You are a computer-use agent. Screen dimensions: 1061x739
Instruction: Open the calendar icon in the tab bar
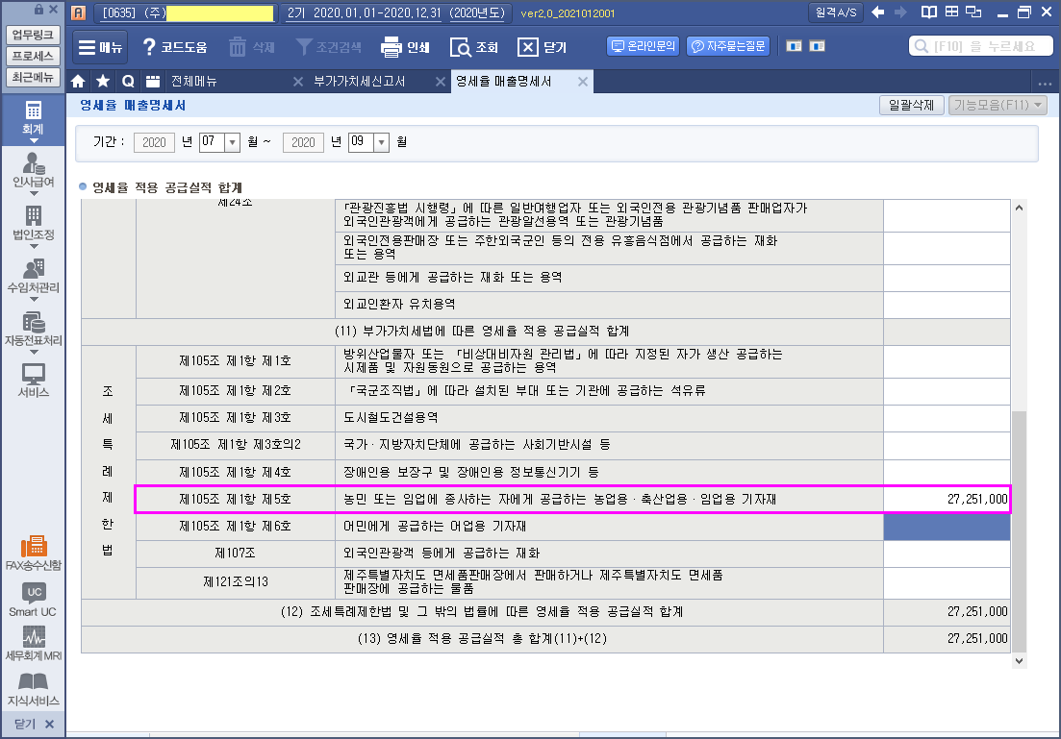point(153,81)
